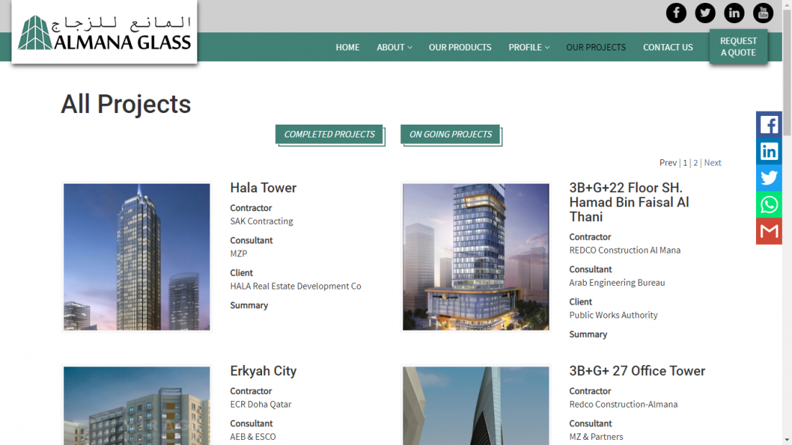Share via Gmail in the side share bar

click(x=769, y=231)
